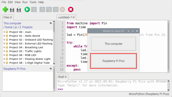
Task: Expand Project 08 : 1-Digit Digital Tube folder
Action: 4,63
